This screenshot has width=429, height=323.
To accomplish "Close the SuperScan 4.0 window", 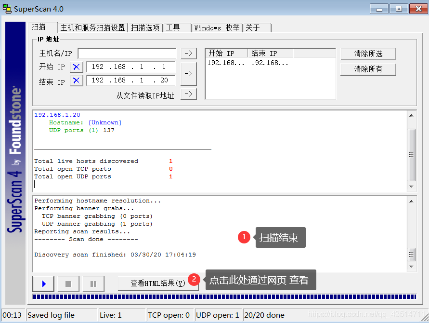I will 418,9.
